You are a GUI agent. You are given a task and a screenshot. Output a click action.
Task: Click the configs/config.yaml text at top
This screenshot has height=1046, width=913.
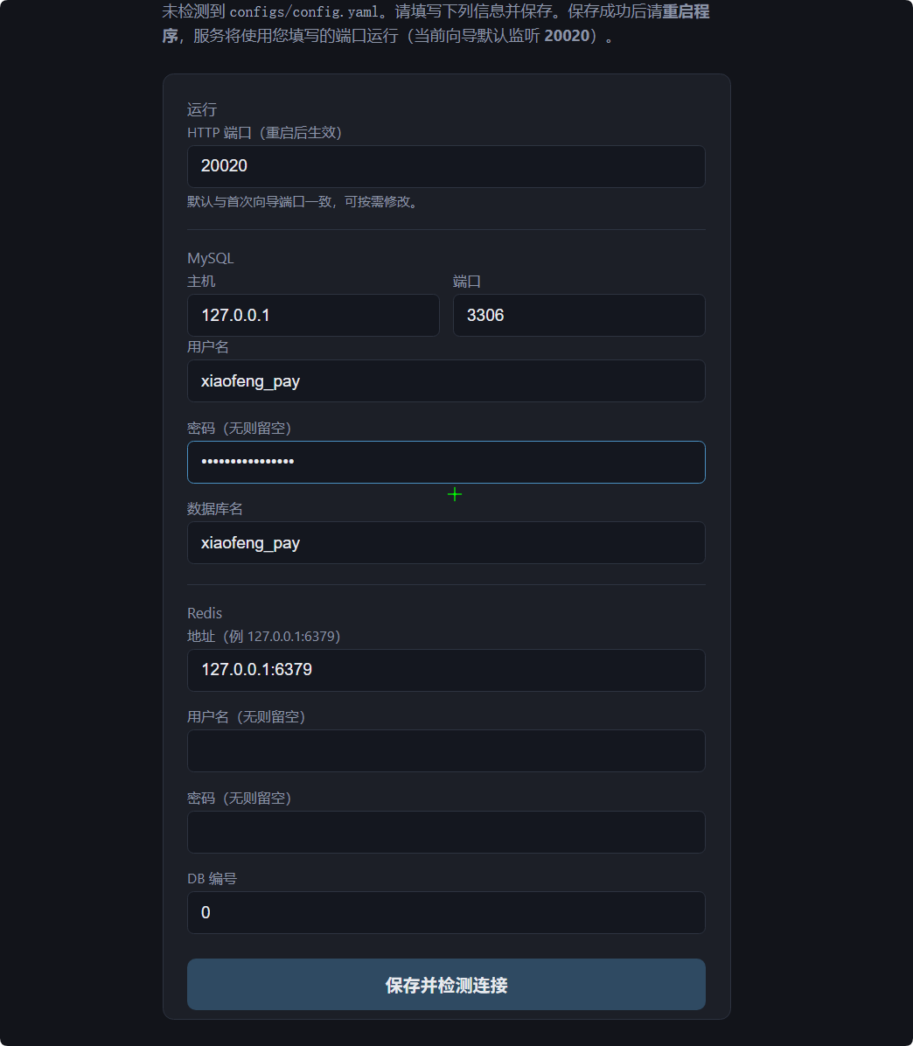303,13
